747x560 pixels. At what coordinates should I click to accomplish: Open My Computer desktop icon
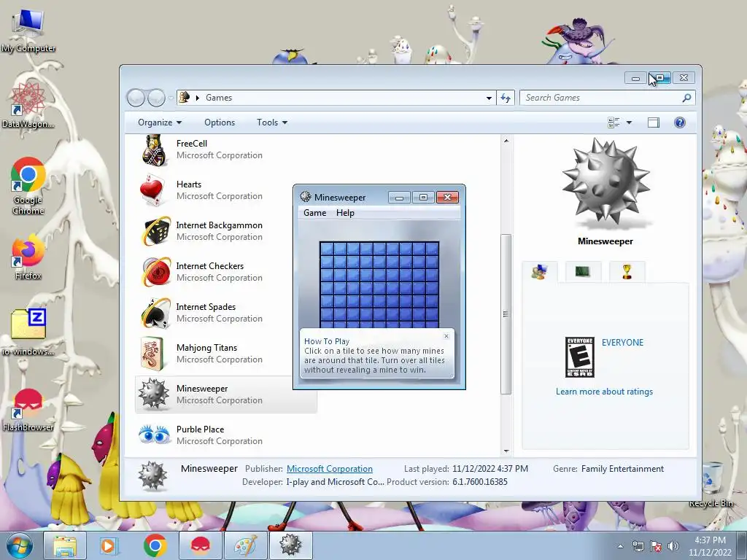(x=28, y=29)
